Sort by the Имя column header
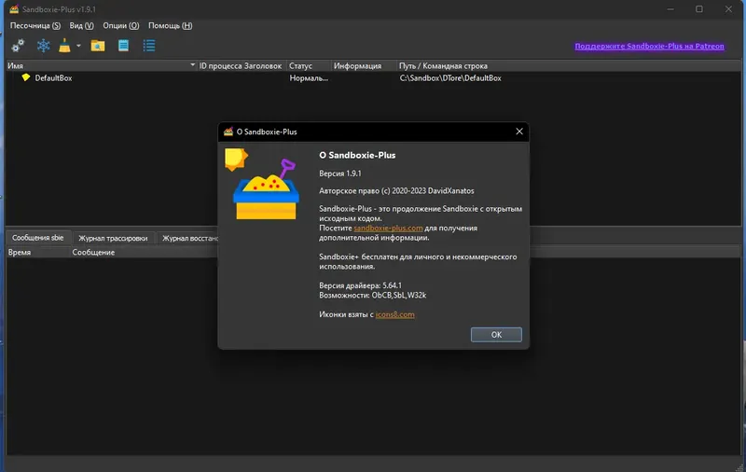Viewport: 746px width, 472px height. click(102, 65)
